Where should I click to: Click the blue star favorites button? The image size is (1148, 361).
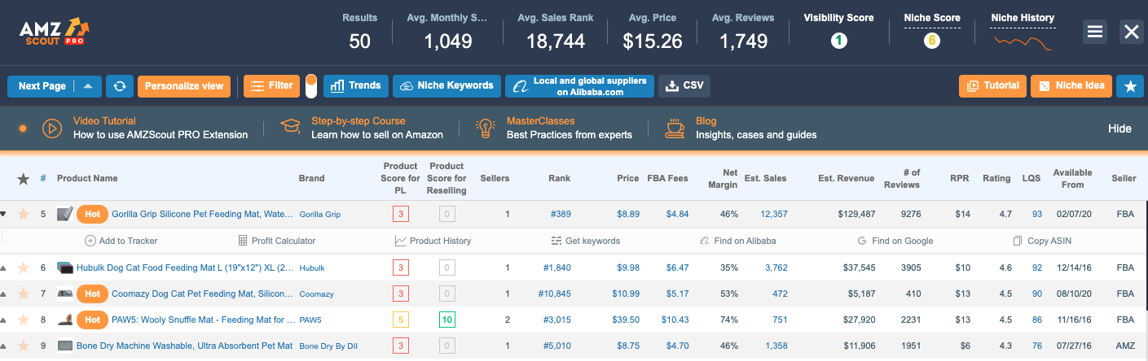(x=1129, y=86)
